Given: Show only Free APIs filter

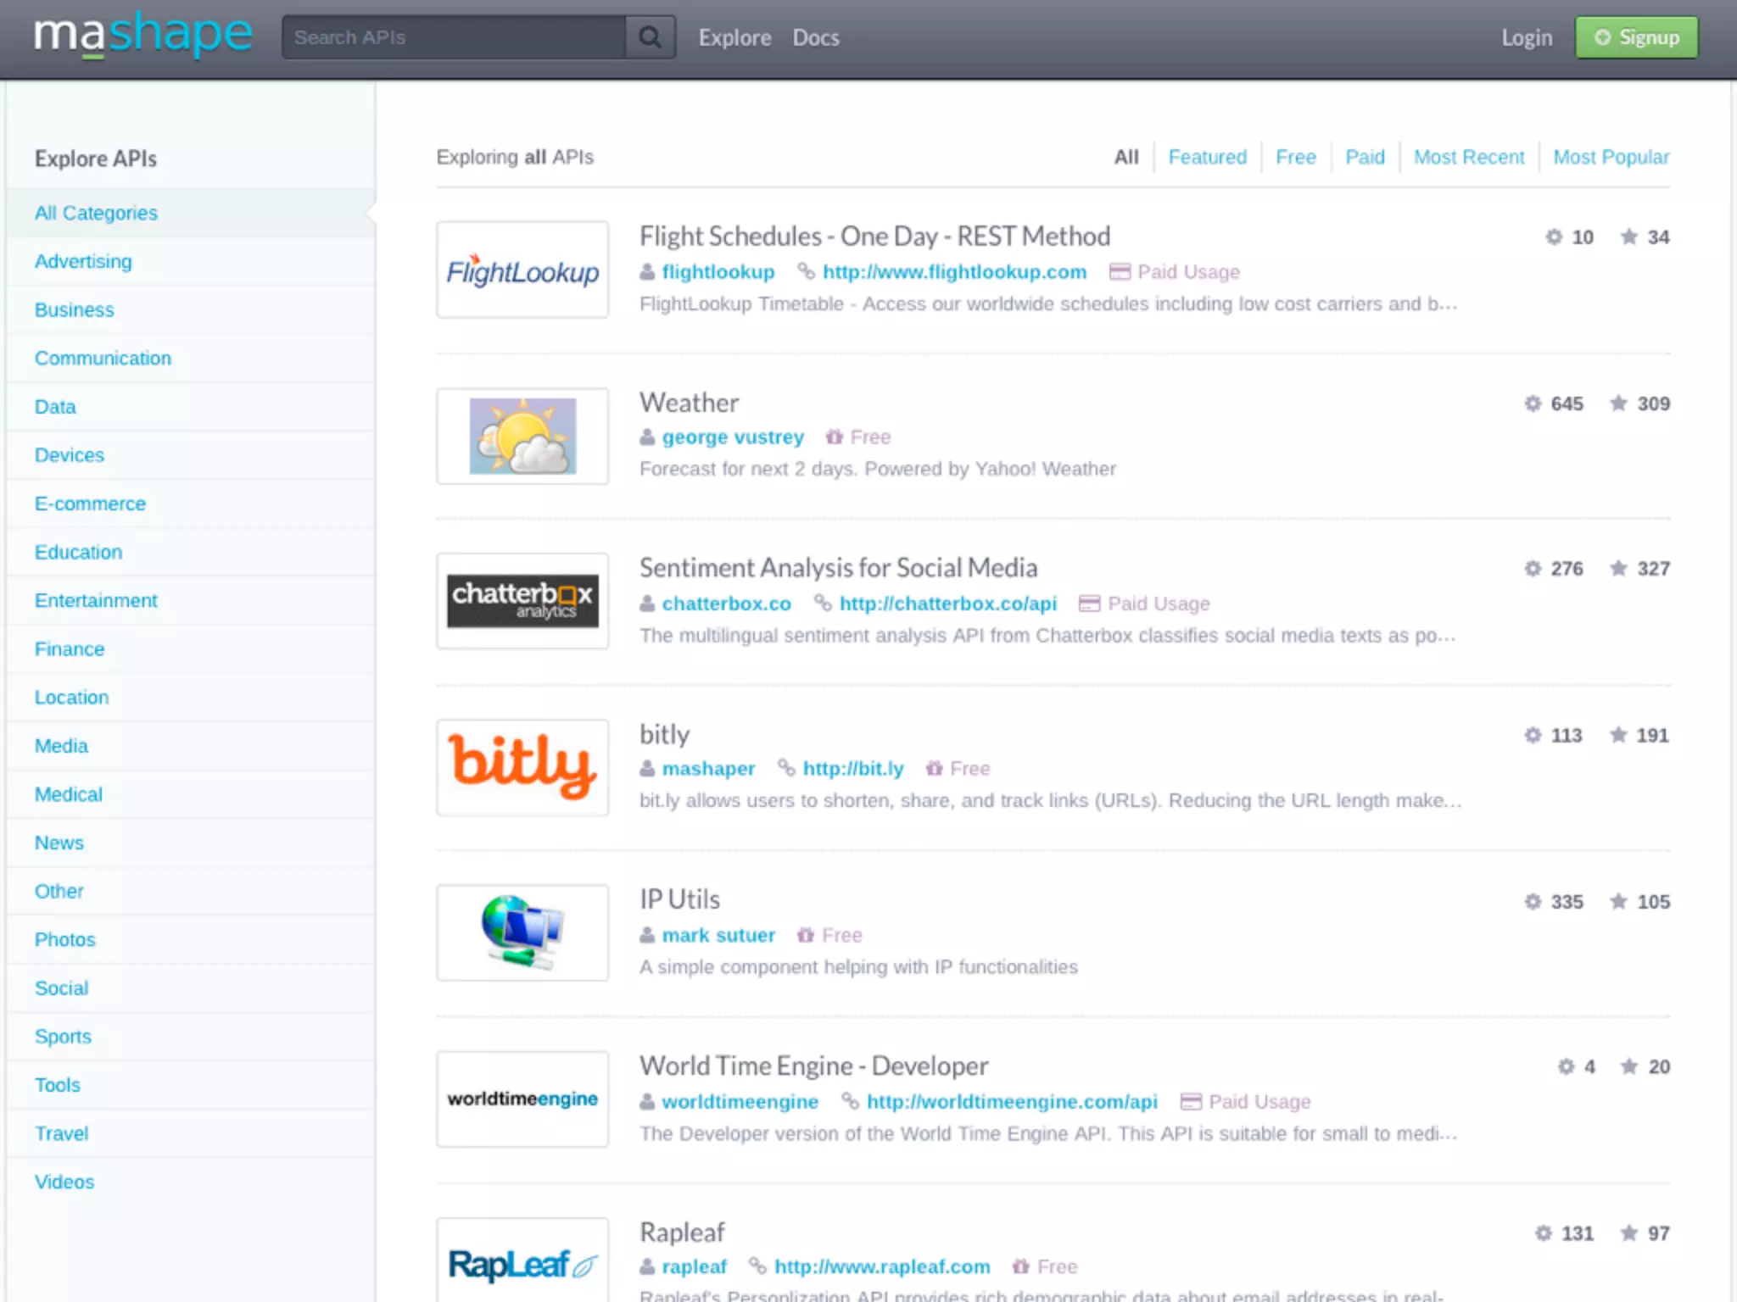Looking at the screenshot, I should pos(1295,158).
